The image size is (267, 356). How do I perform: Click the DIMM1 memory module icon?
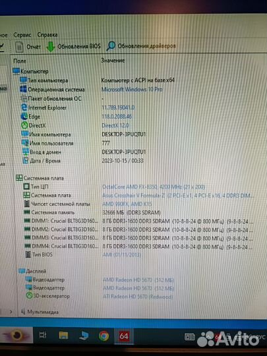tap(27, 221)
